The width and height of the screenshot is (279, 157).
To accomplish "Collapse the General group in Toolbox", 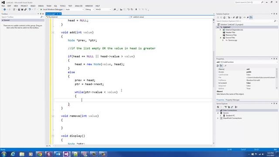I will [3, 20].
